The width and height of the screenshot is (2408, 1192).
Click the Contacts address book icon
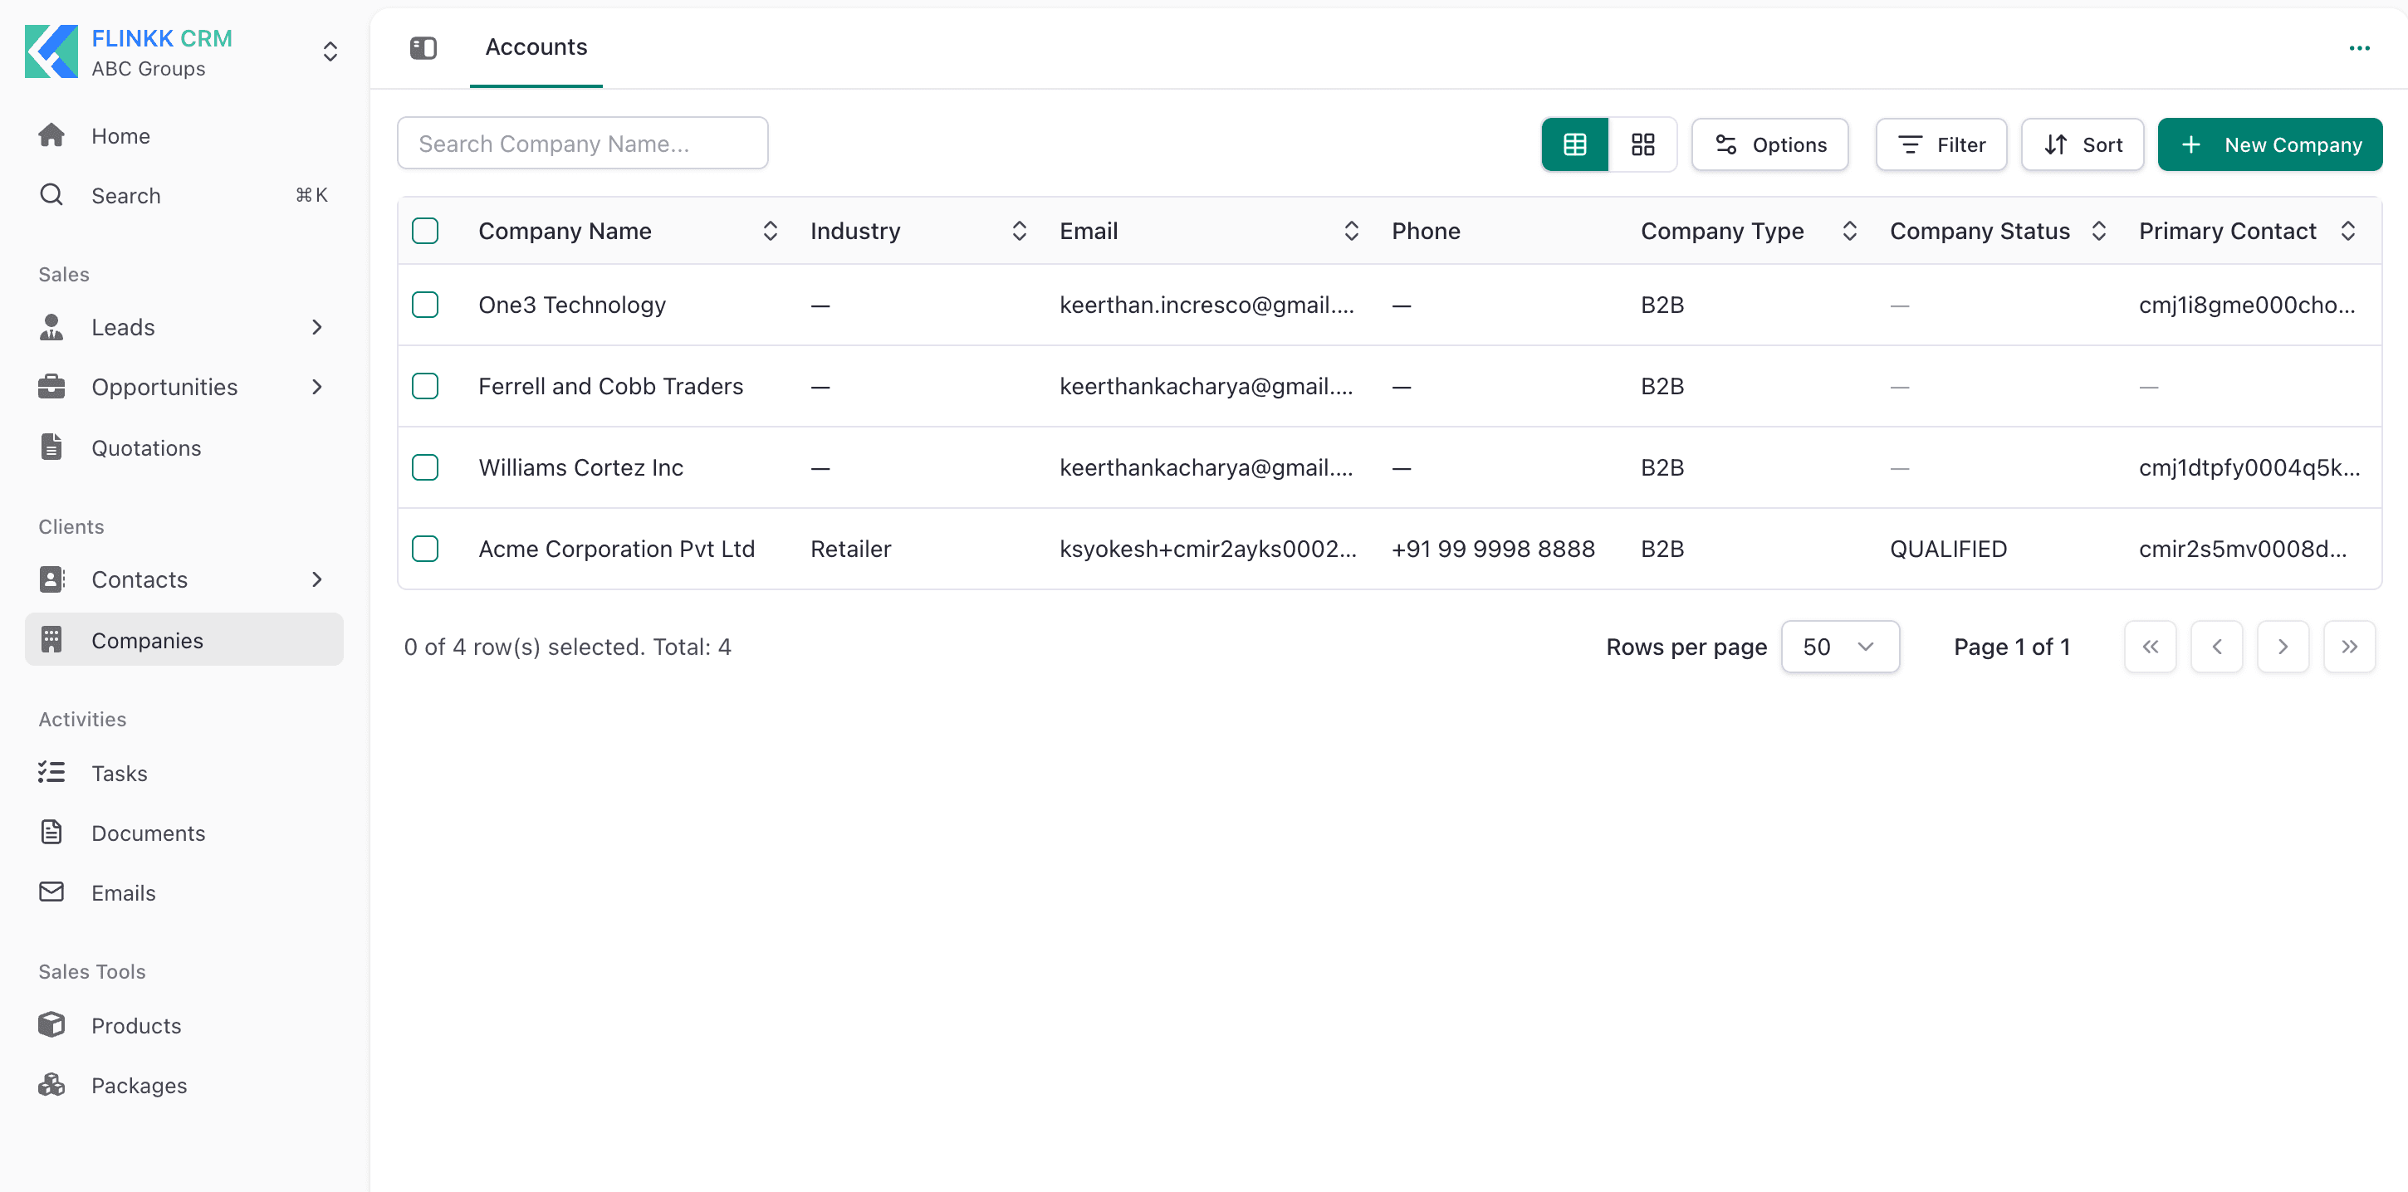51,579
